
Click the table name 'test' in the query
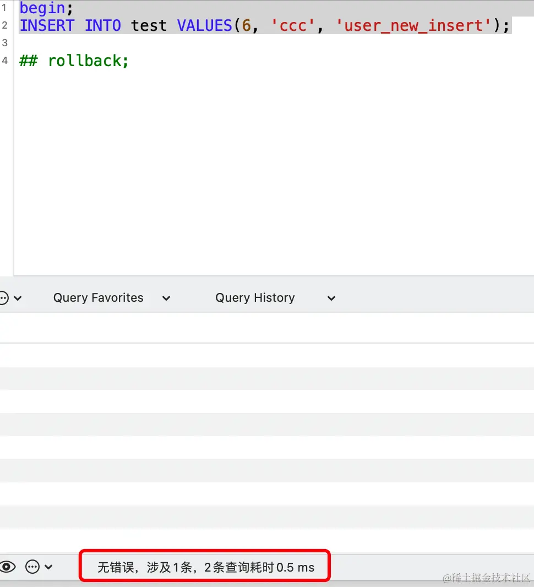[149, 25]
